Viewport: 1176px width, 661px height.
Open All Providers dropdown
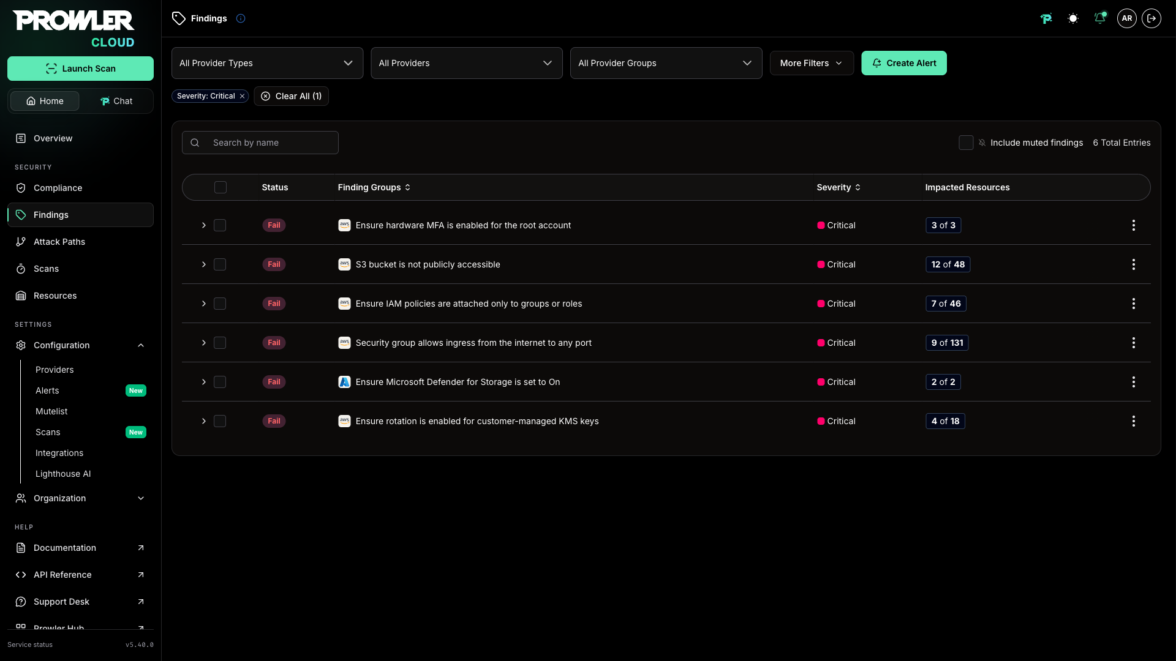(x=467, y=63)
